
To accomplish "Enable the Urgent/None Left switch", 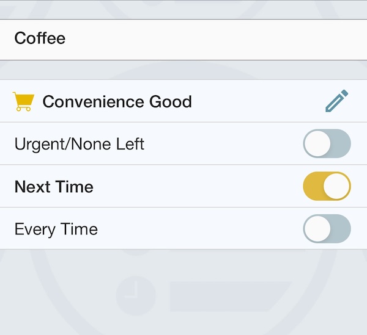I will click(327, 143).
